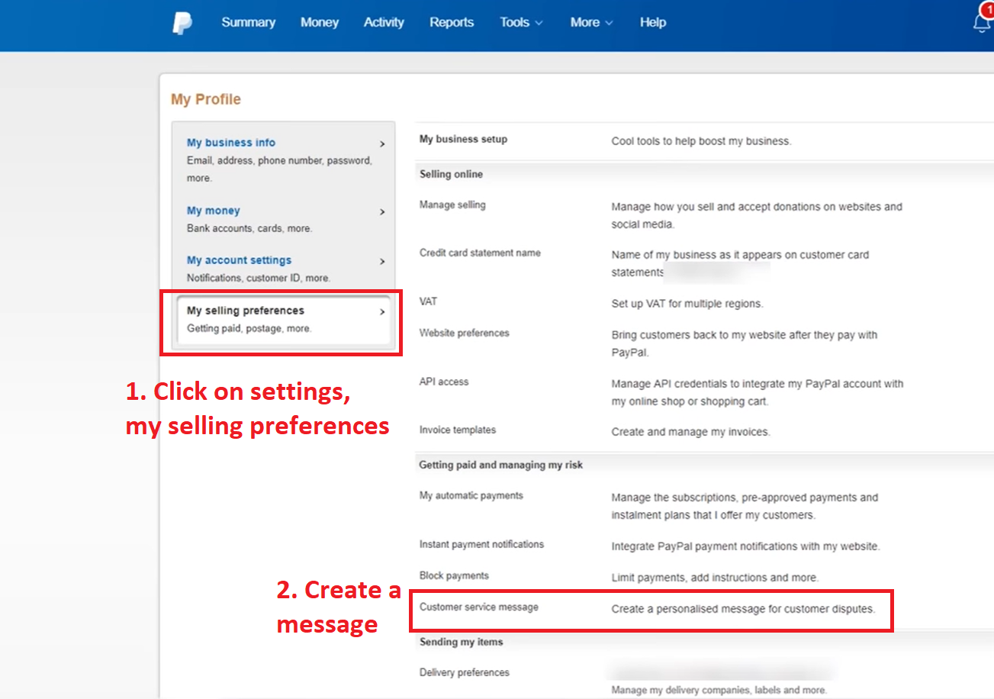
Task: Open the Money menu item
Action: pyautogui.click(x=320, y=22)
